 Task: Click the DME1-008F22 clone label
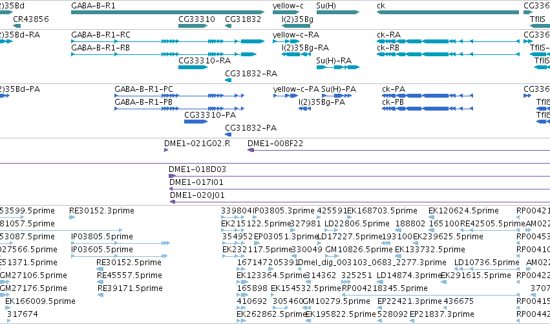[275, 144]
